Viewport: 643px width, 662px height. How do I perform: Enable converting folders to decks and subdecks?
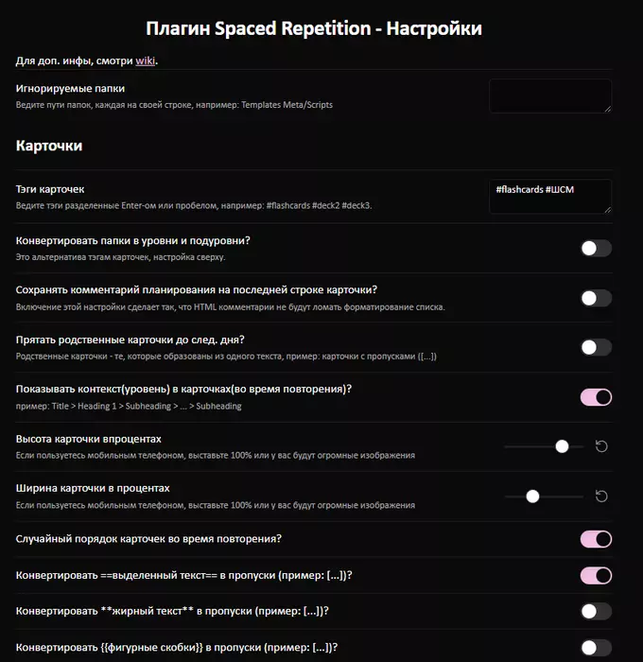point(596,248)
